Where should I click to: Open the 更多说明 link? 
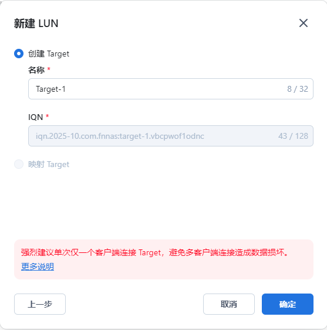pyautogui.click(x=38, y=266)
